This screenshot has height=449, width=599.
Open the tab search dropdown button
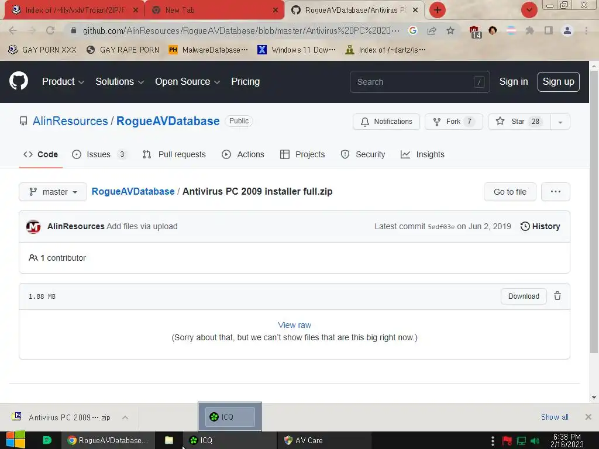529,10
